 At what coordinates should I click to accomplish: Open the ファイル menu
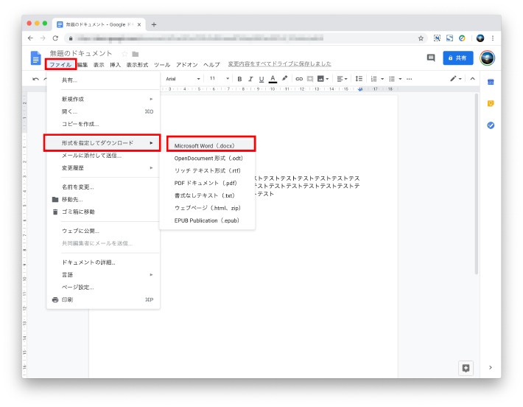click(x=60, y=65)
